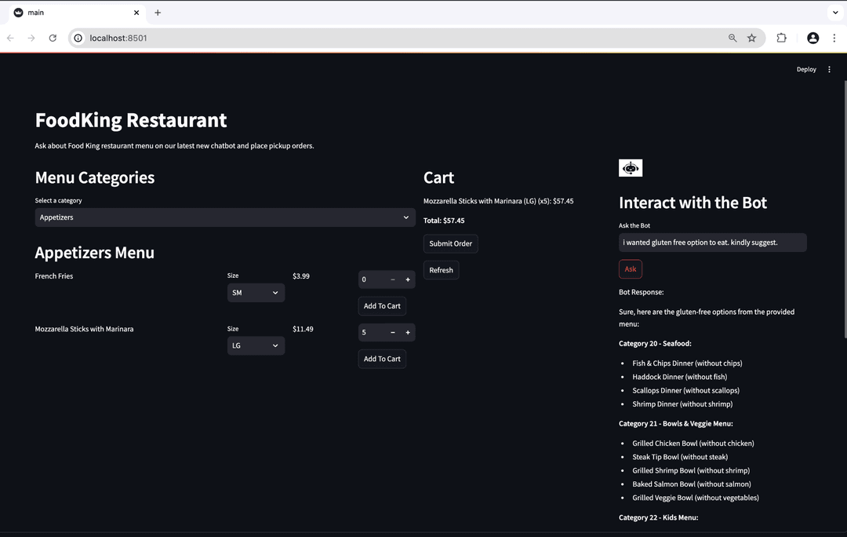
Task: Open the Mozzarella Sticks LG size dropdown
Action: pyautogui.click(x=256, y=345)
